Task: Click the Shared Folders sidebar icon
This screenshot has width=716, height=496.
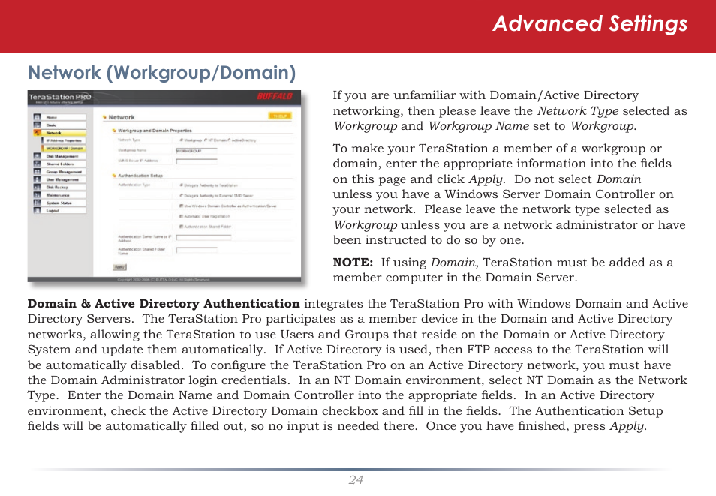Action: [x=37, y=164]
